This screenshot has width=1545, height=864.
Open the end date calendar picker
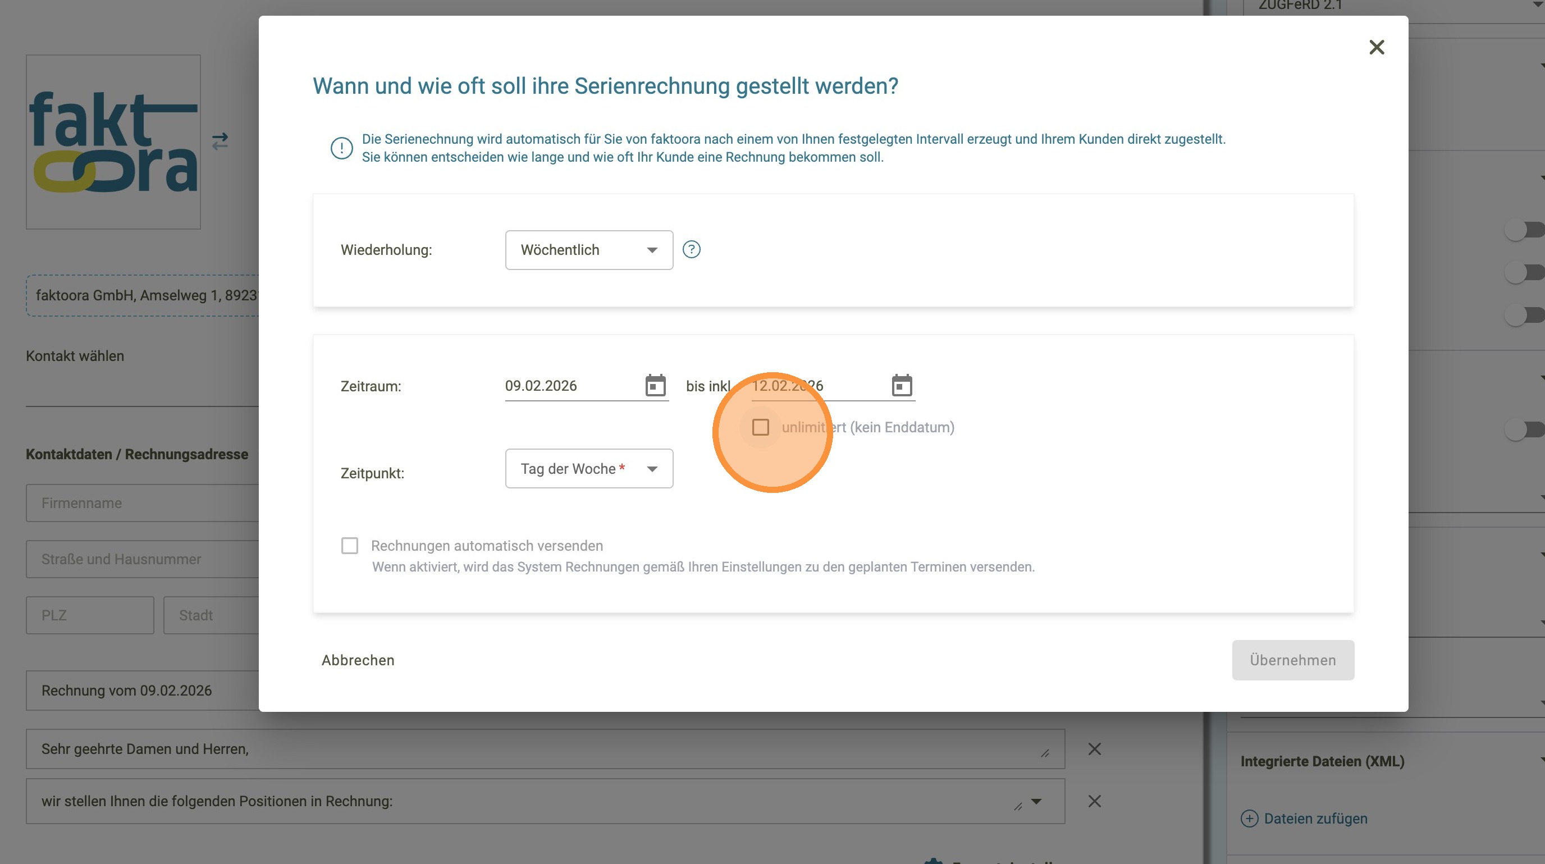902,386
